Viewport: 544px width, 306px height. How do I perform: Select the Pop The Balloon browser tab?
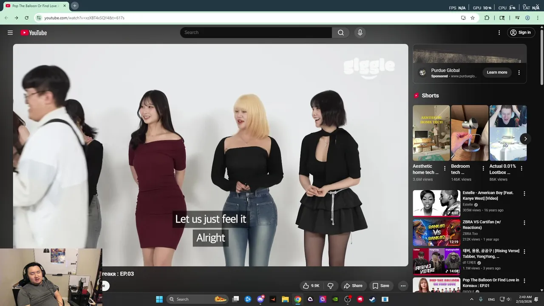pos(35,6)
